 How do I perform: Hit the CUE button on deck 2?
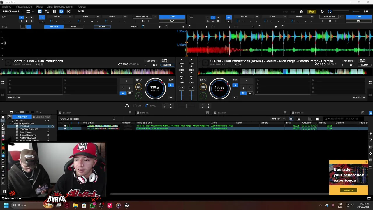click(x=203, y=87)
